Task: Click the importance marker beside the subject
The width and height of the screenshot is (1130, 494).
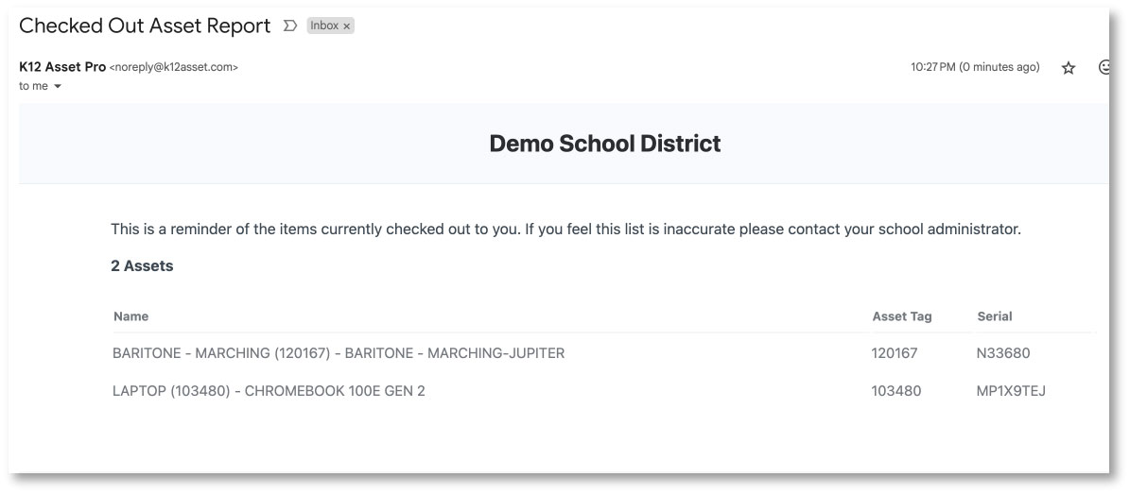Action: pyautogui.click(x=290, y=26)
